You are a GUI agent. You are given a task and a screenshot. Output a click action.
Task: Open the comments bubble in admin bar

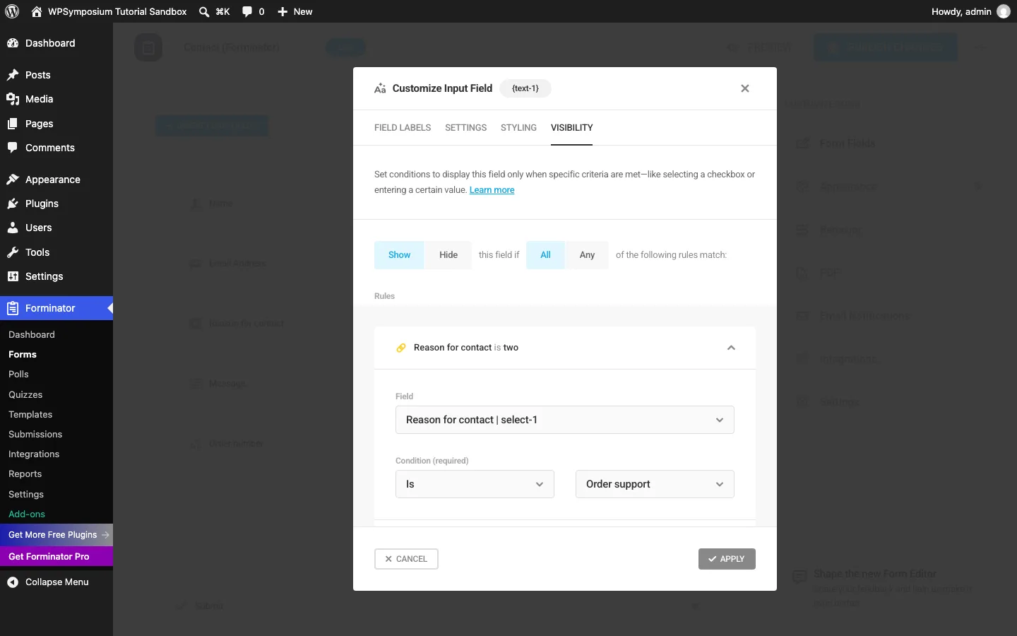pyautogui.click(x=247, y=11)
